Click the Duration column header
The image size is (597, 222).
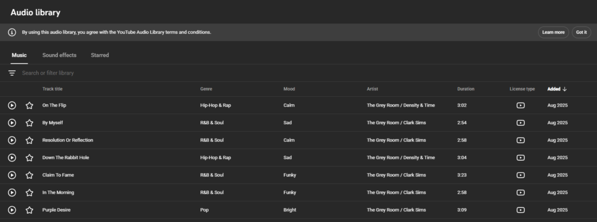pos(466,89)
